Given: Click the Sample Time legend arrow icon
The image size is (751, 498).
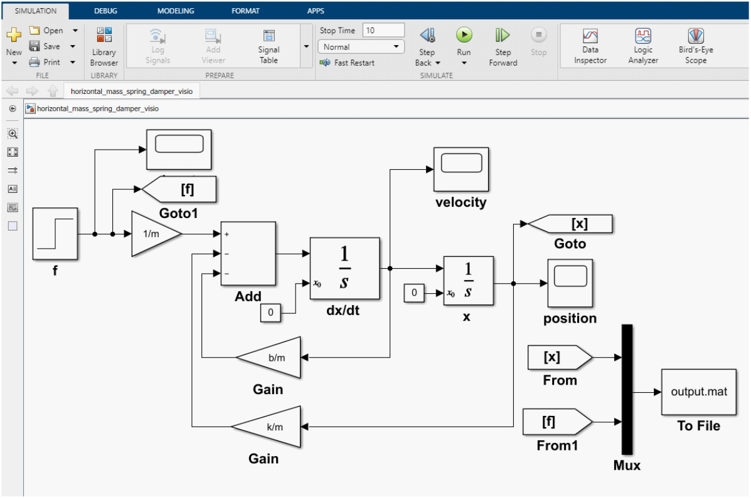Looking at the screenshot, I should (x=13, y=170).
